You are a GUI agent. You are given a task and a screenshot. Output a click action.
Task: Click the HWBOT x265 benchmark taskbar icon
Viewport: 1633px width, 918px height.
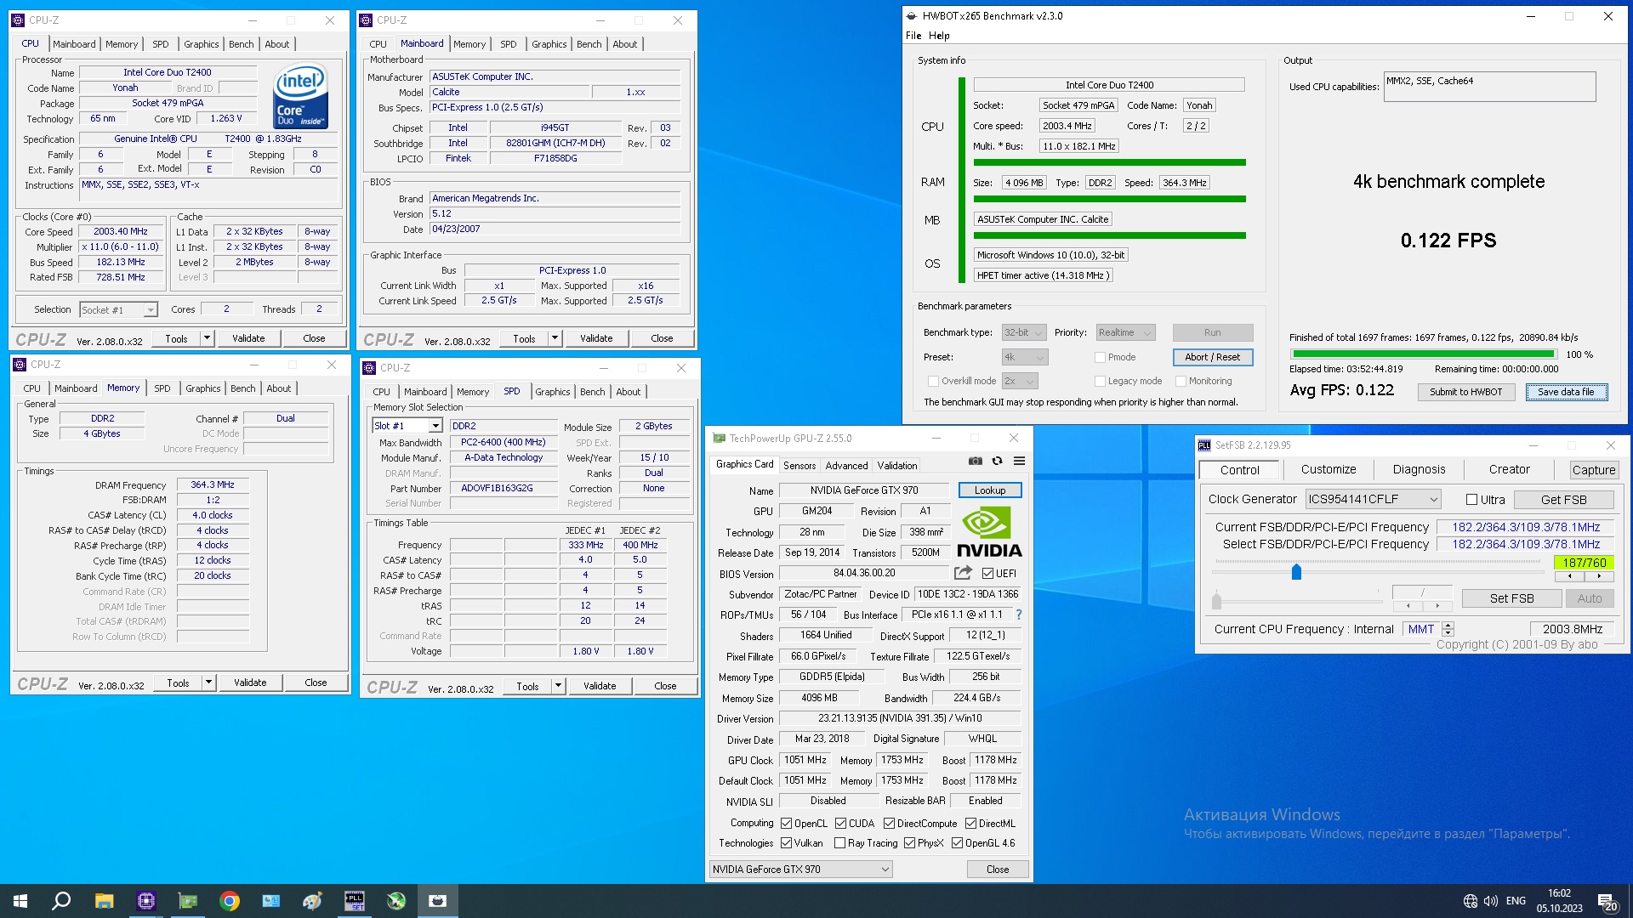tap(437, 901)
